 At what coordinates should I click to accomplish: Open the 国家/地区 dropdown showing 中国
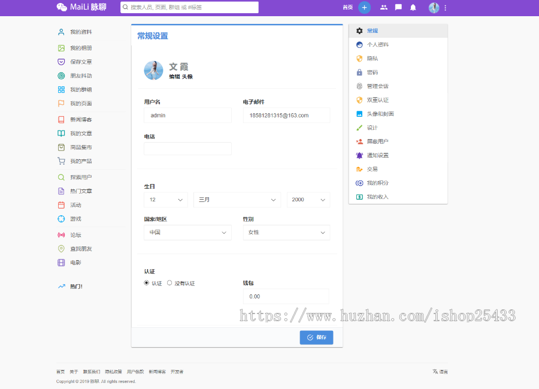[x=187, y=233]
